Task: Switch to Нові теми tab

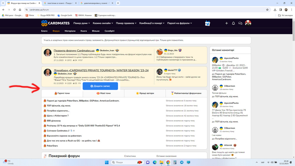Action: coord(104,93)
